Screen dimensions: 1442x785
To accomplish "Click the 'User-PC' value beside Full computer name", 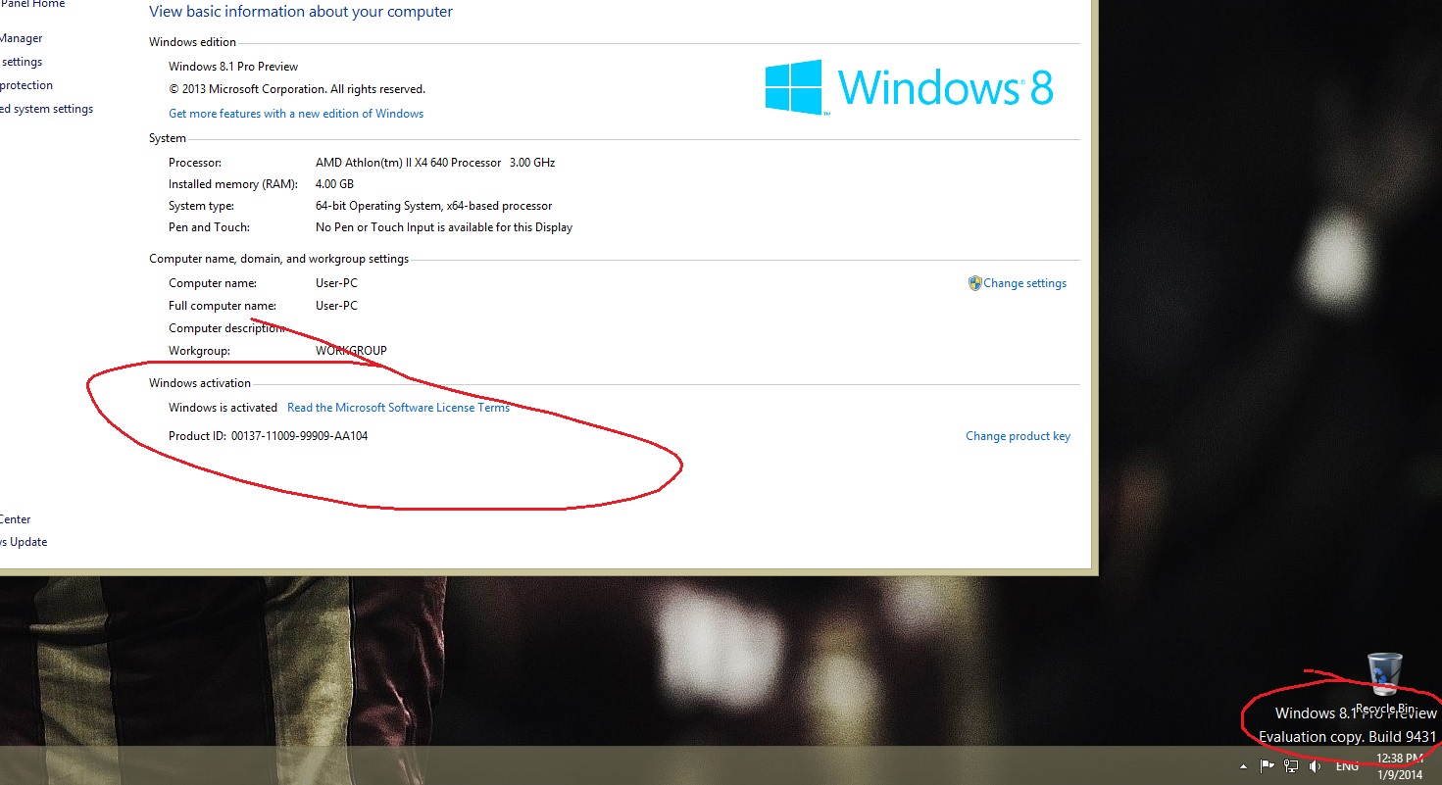I will click(x=336, y=306).
